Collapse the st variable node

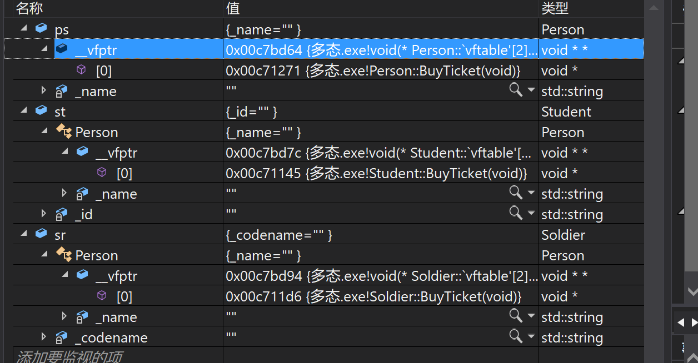coord(24,111)
